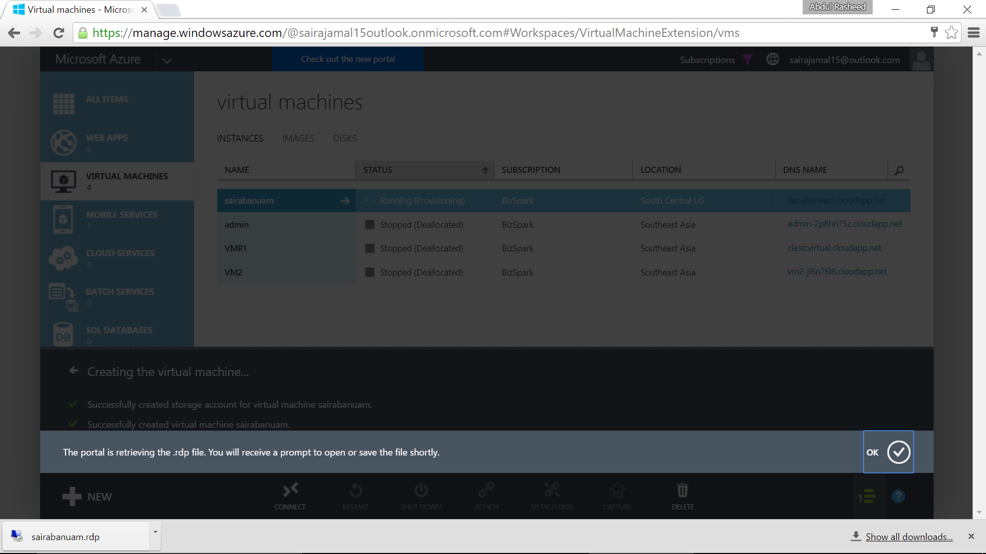Close the downloads bar
Image resolution: width=986 pixels, height=554 pixels.
971,536
